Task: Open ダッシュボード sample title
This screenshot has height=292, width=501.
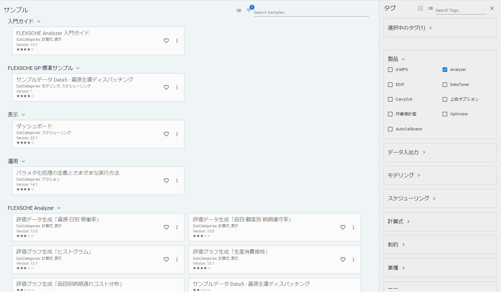Action: 34,126
